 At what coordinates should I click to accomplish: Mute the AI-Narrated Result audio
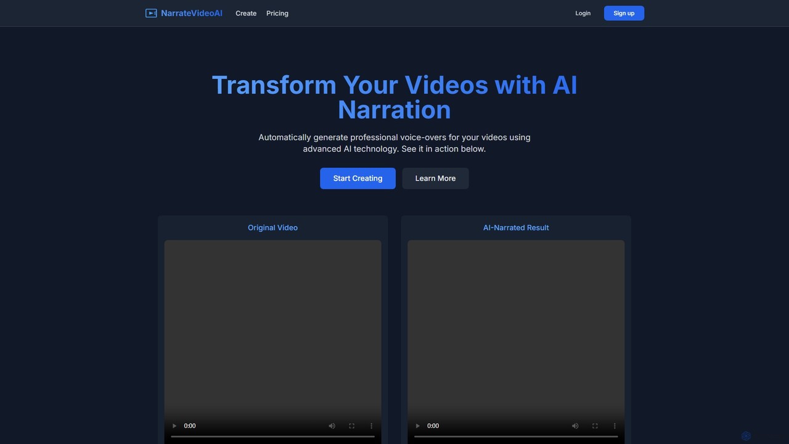tap(576, 425)
